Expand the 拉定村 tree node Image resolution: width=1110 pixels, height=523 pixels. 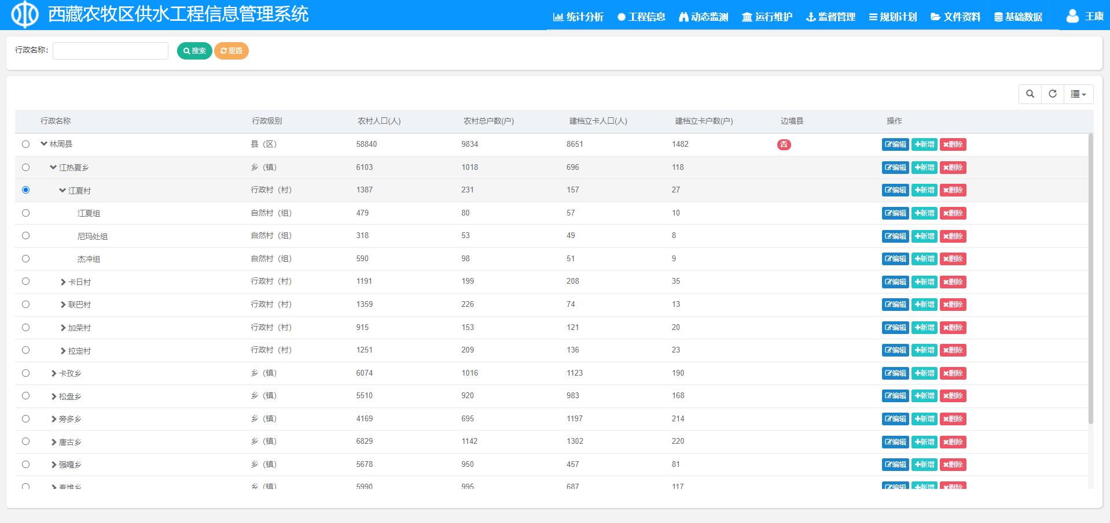[x=63, y=351]
